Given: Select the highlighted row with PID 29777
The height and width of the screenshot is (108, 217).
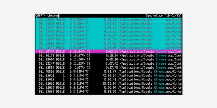Looking at the screenshot, I should coord(108,52).
